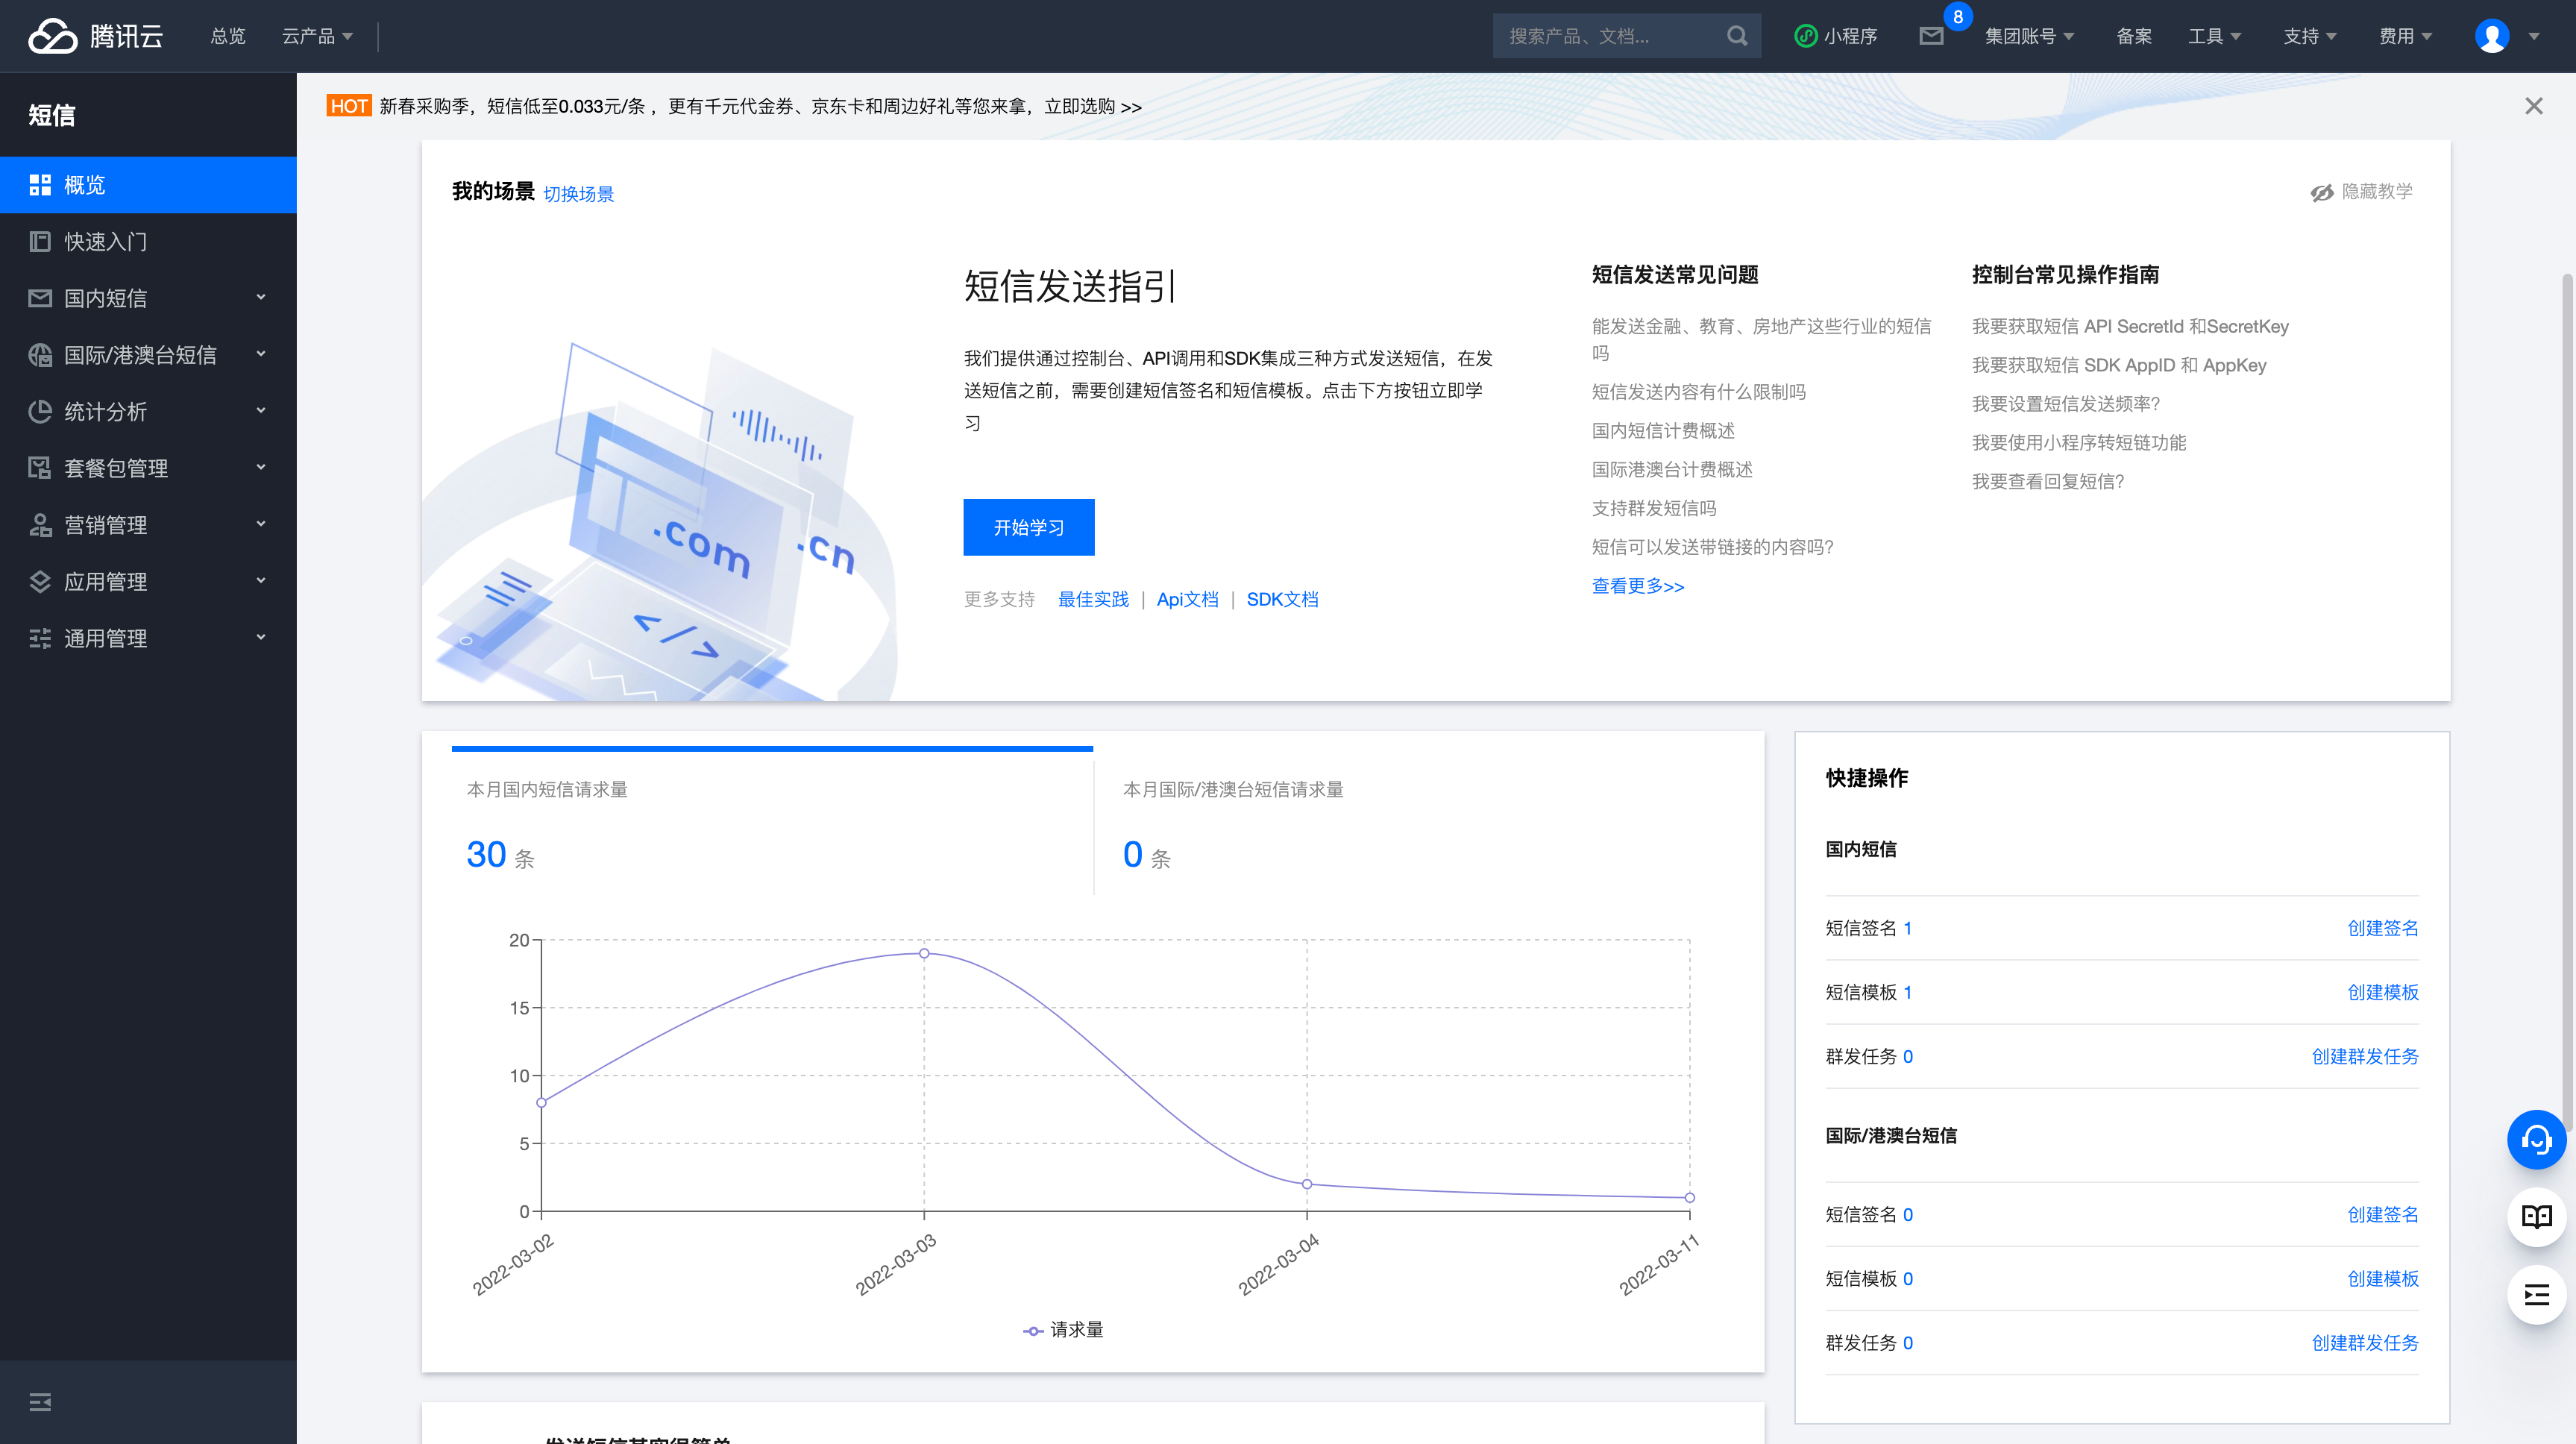This screenshot has width=2576, height=1444.
Task: Switch to 本月国际/港澳台短信请求量 tab
Action: 1232,790
